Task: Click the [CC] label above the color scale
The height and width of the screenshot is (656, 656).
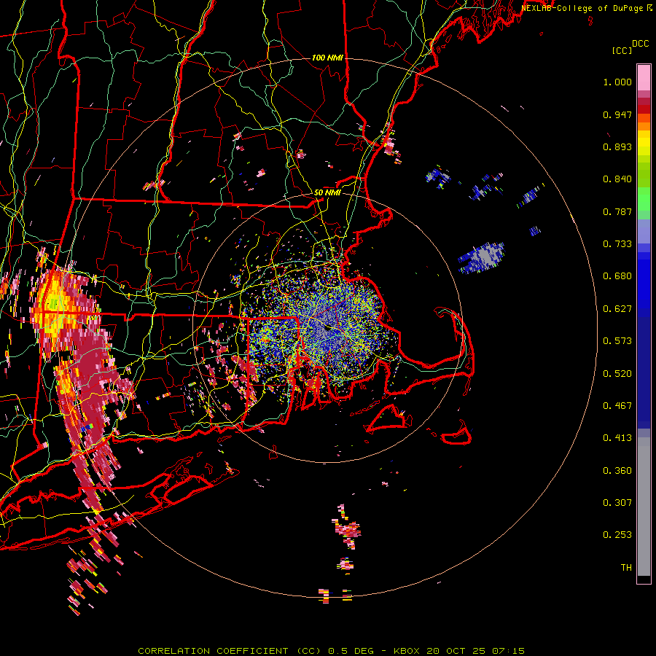Action: [622, 50]
